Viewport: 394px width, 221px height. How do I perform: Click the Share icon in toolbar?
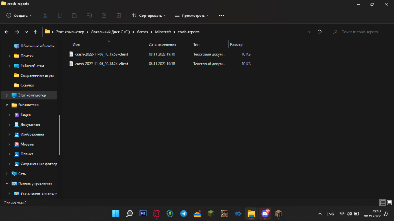click(x=104, y=16)
